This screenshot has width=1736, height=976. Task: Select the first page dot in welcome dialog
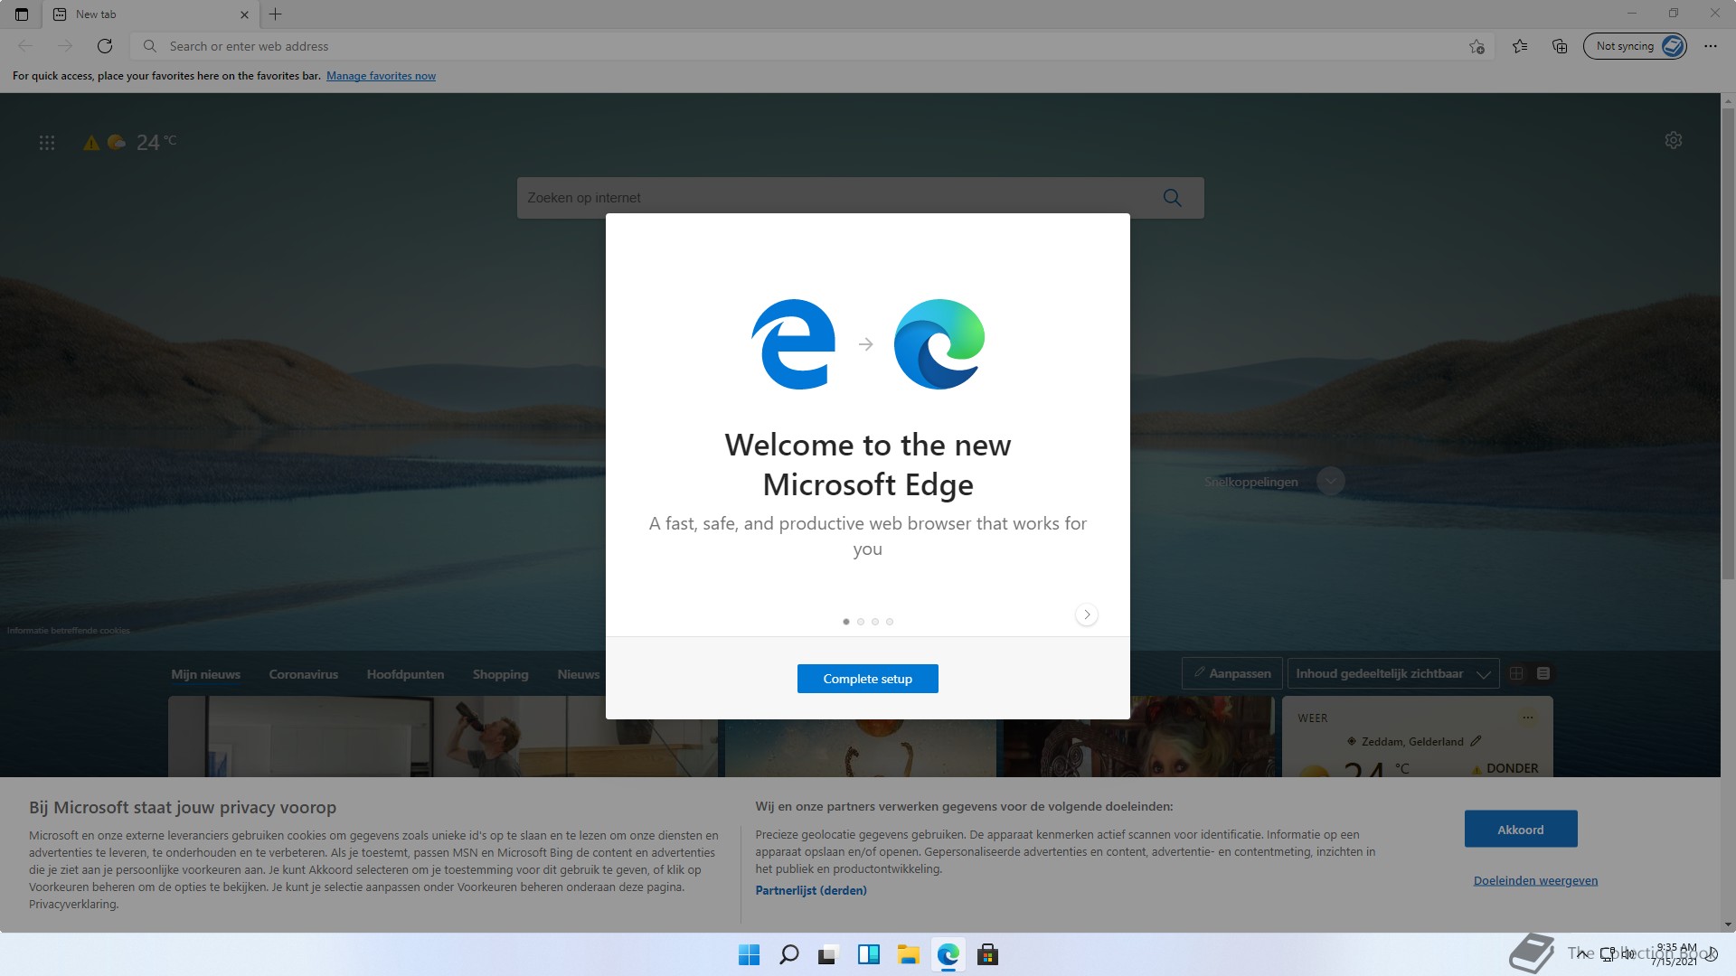[846, 622]
